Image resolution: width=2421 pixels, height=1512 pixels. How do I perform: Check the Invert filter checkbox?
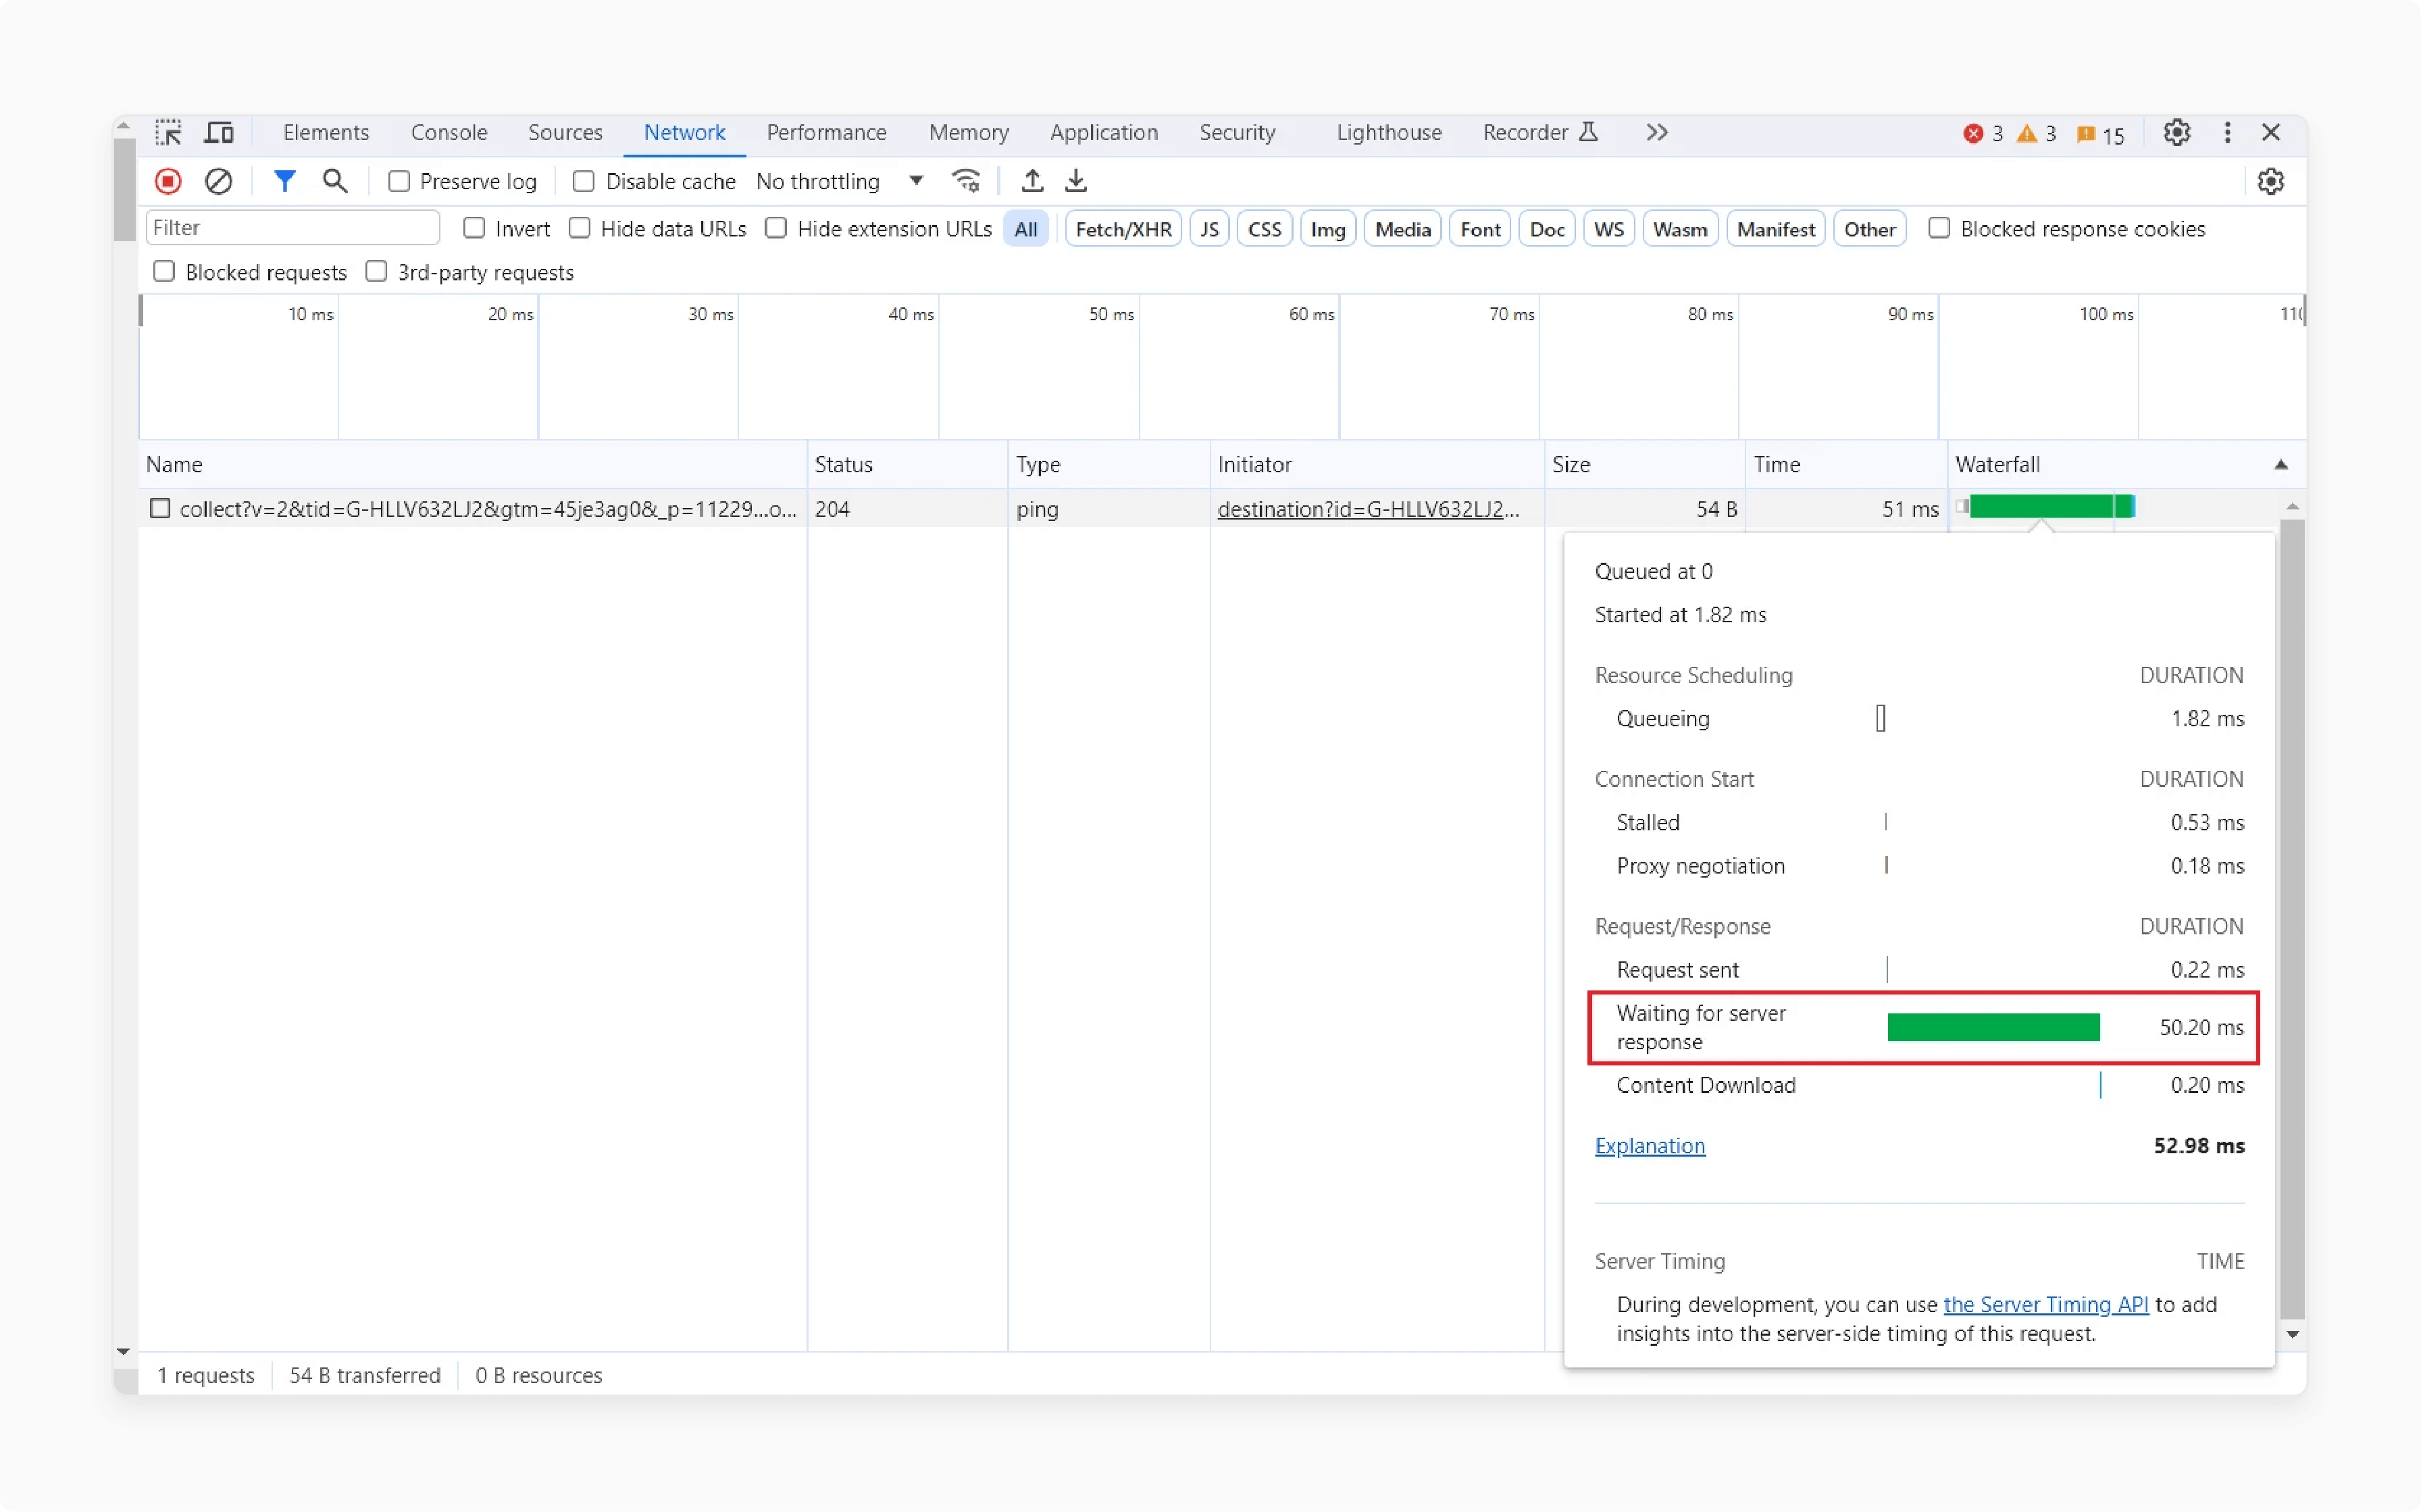(475, 228)
